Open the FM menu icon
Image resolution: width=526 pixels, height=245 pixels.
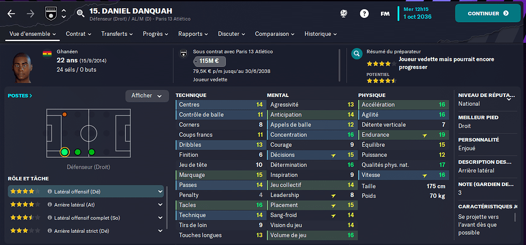[385, 14]
